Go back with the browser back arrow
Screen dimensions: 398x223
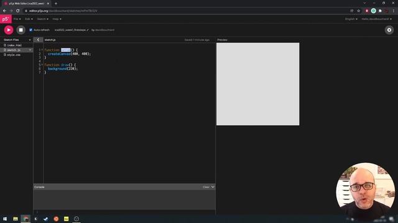(x=4, y=11)
